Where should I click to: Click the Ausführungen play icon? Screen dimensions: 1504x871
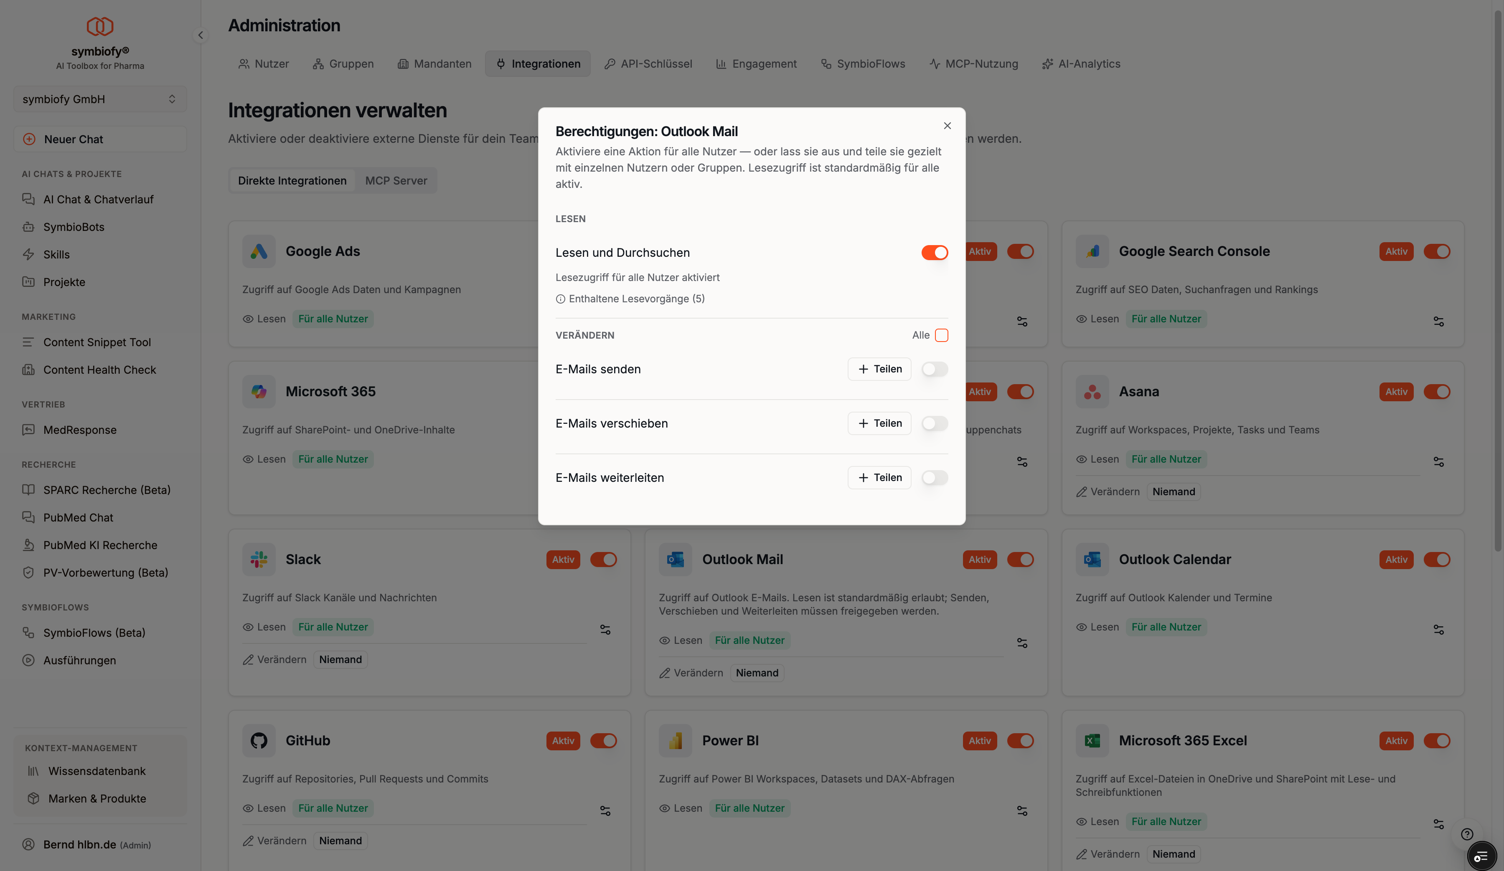click(x=28, y=660)
